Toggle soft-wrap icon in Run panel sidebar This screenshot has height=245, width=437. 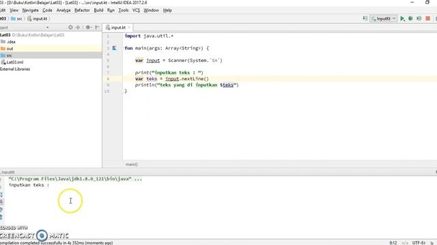coord(1,195)
